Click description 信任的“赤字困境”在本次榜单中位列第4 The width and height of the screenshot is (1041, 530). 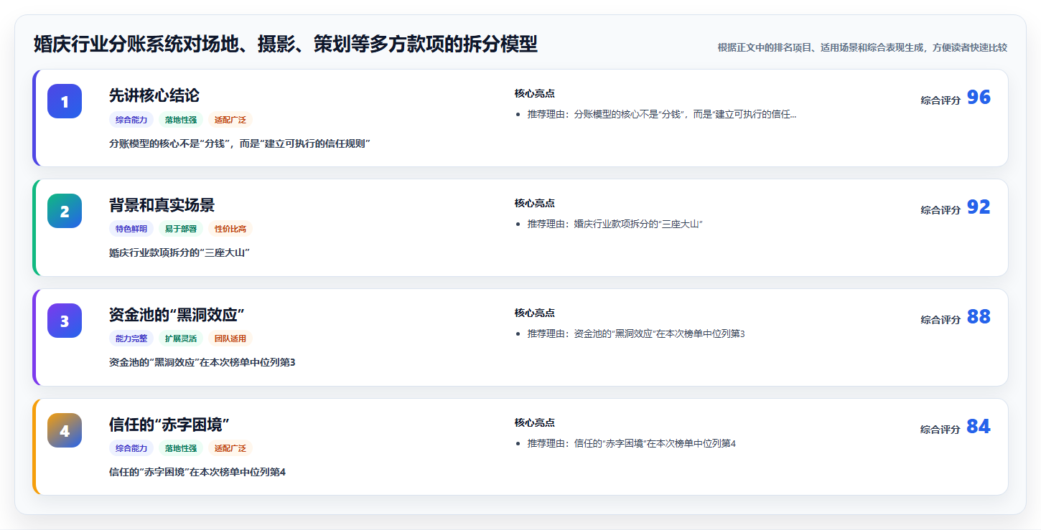click(x=197, y=473)
